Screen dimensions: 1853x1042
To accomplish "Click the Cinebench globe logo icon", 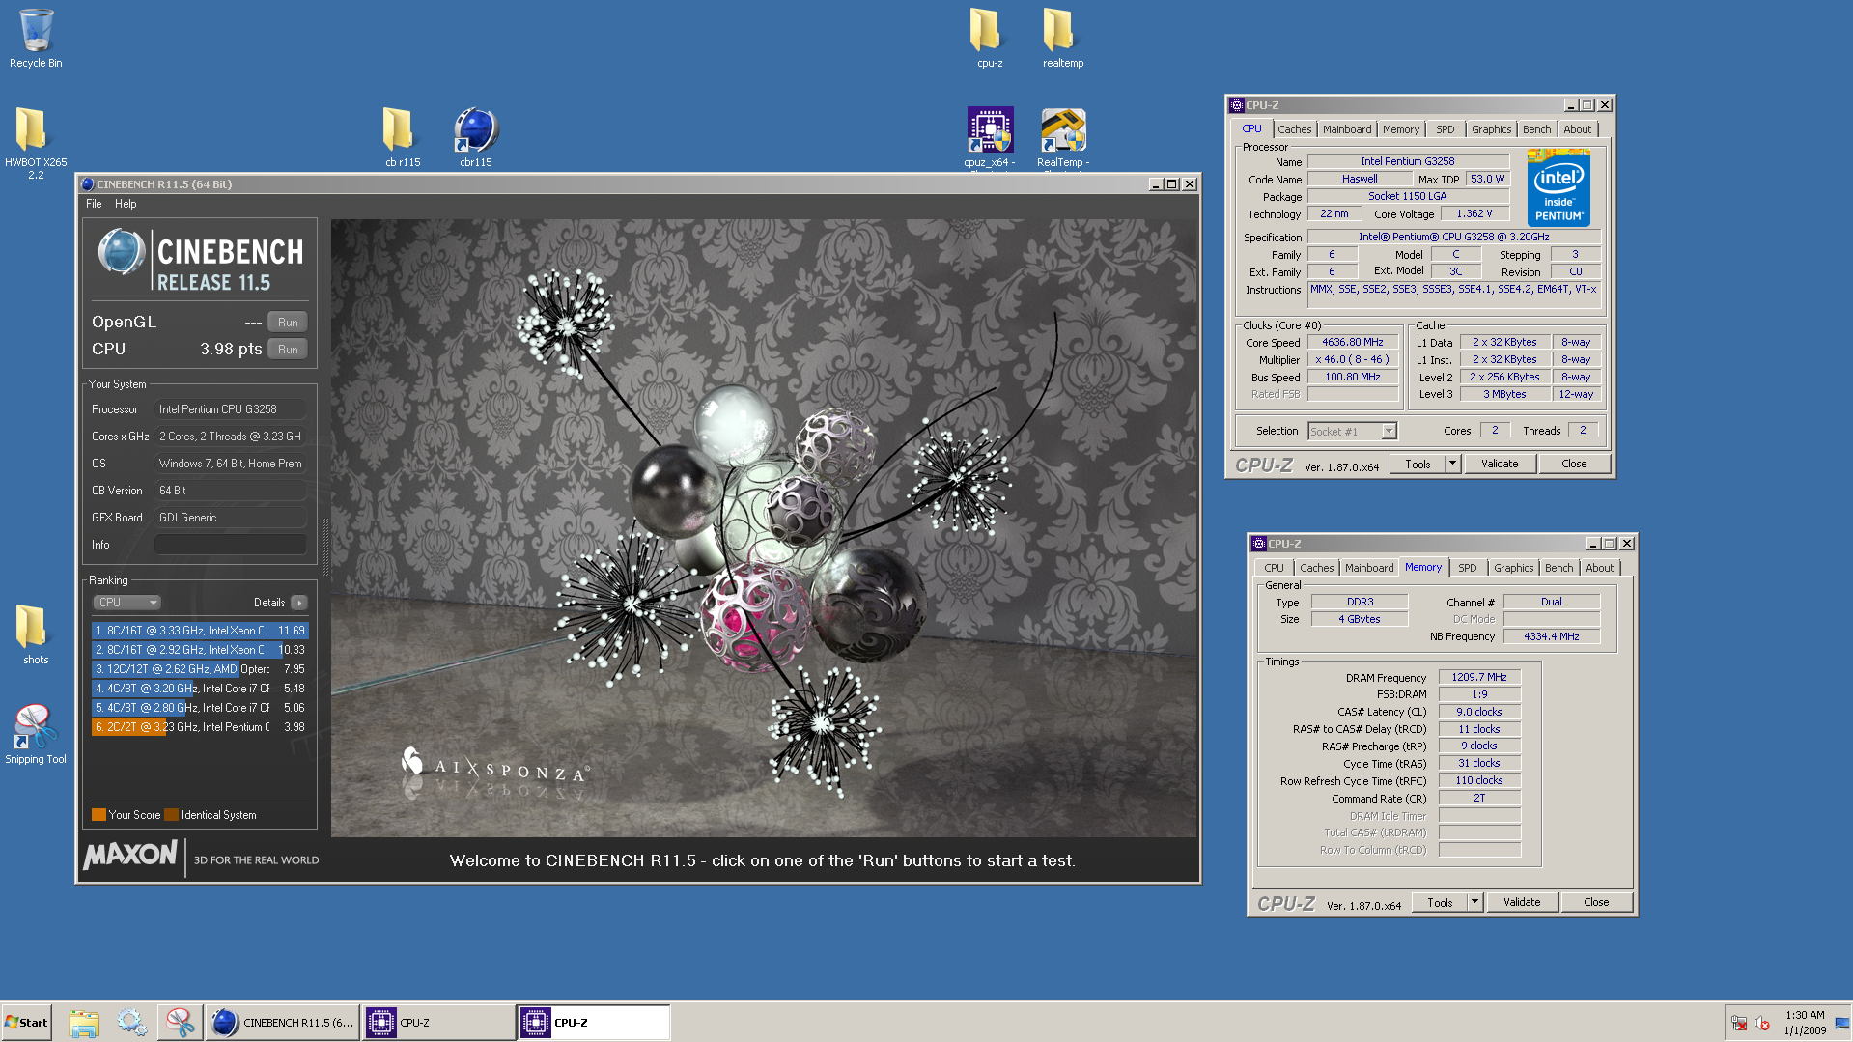I will [121, 252].
